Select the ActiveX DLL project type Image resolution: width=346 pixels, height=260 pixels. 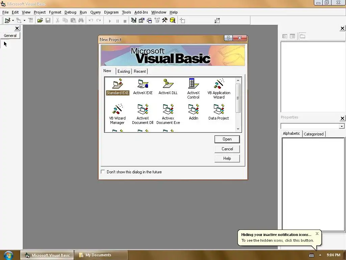click(168, 87)
